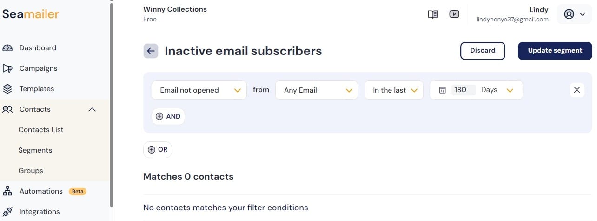This screenshot has width=597, height=221.
Task: Click the Templates layers icon
Action: pyautogui.click(x=7, y=89)
